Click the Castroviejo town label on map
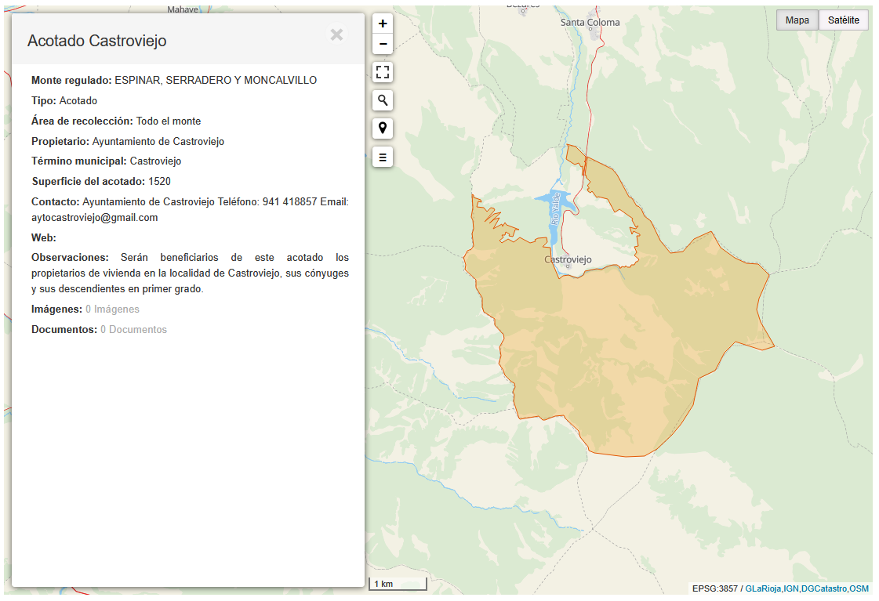 pyautogui.click(x=568, y=259)
